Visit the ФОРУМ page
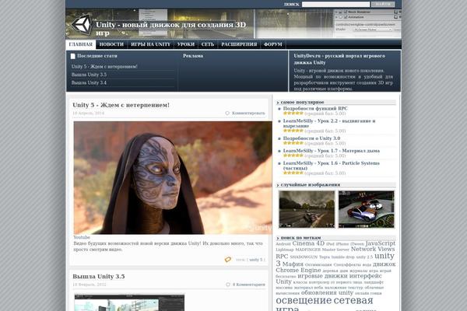 pyautogui.click(x=273, y=44)
